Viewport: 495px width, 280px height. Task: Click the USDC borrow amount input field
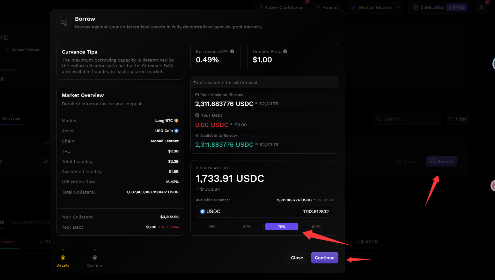coord(264,211)
